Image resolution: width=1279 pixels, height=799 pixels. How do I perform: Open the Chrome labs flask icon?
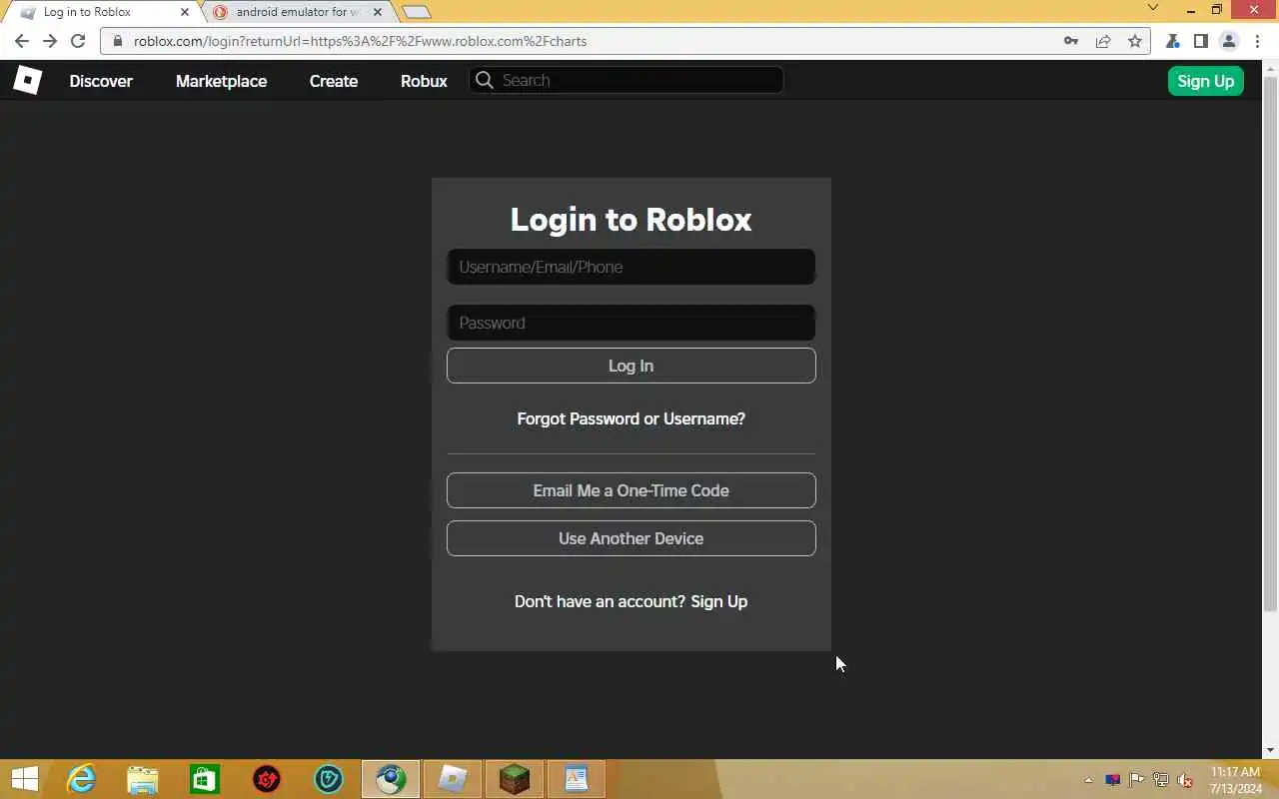click(x=1173, y=41)
